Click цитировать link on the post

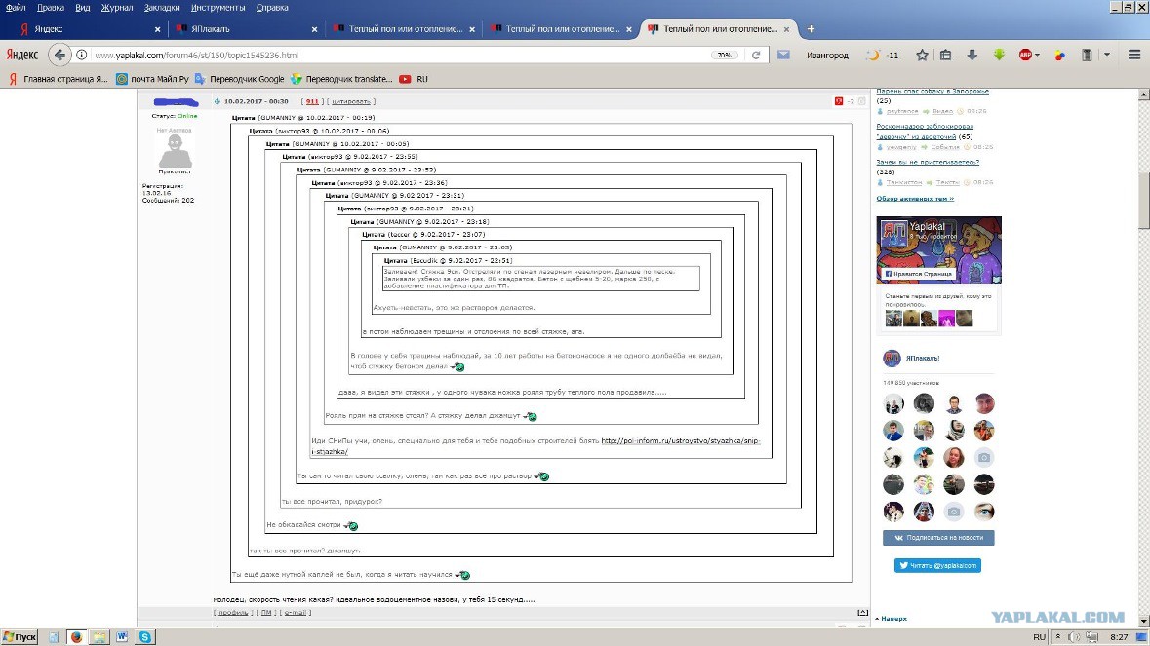point(350,101)
